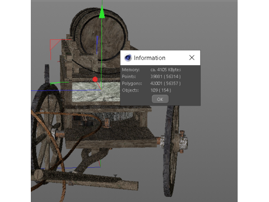Click the Memory: label
This screenshot has width=269, height=202.
tap(131, 70)
